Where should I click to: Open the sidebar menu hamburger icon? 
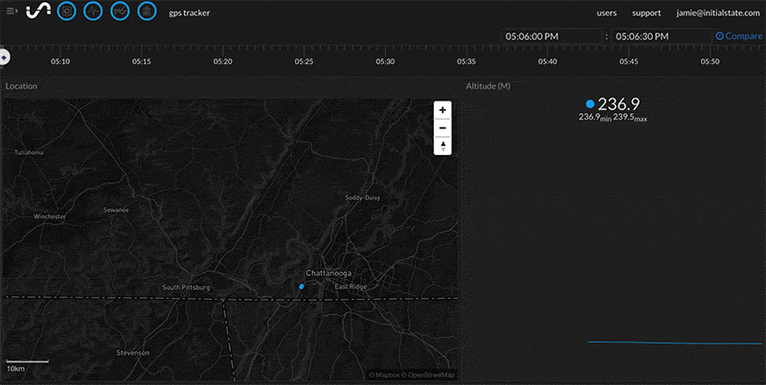pyautogui.click(x=11, y=11)
